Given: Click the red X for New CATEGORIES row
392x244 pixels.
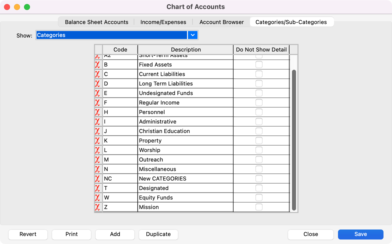Looking at the screenshot, I should pyautogui.click(x=97, y=179).
